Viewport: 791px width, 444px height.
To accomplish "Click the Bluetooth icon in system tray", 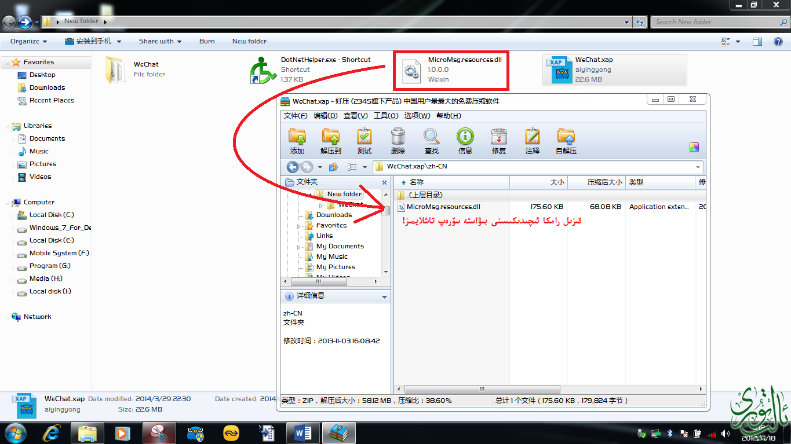I will point(669,433).
